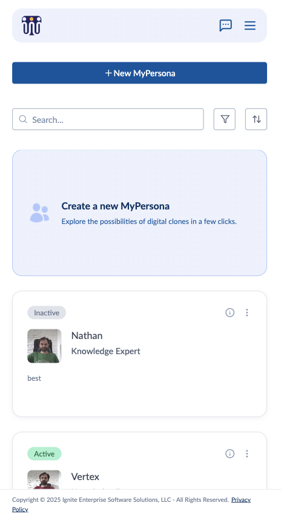Viewport: 281px width, 517px height.
Task: Open the Nathan persona name
Action: pos(87,335)
